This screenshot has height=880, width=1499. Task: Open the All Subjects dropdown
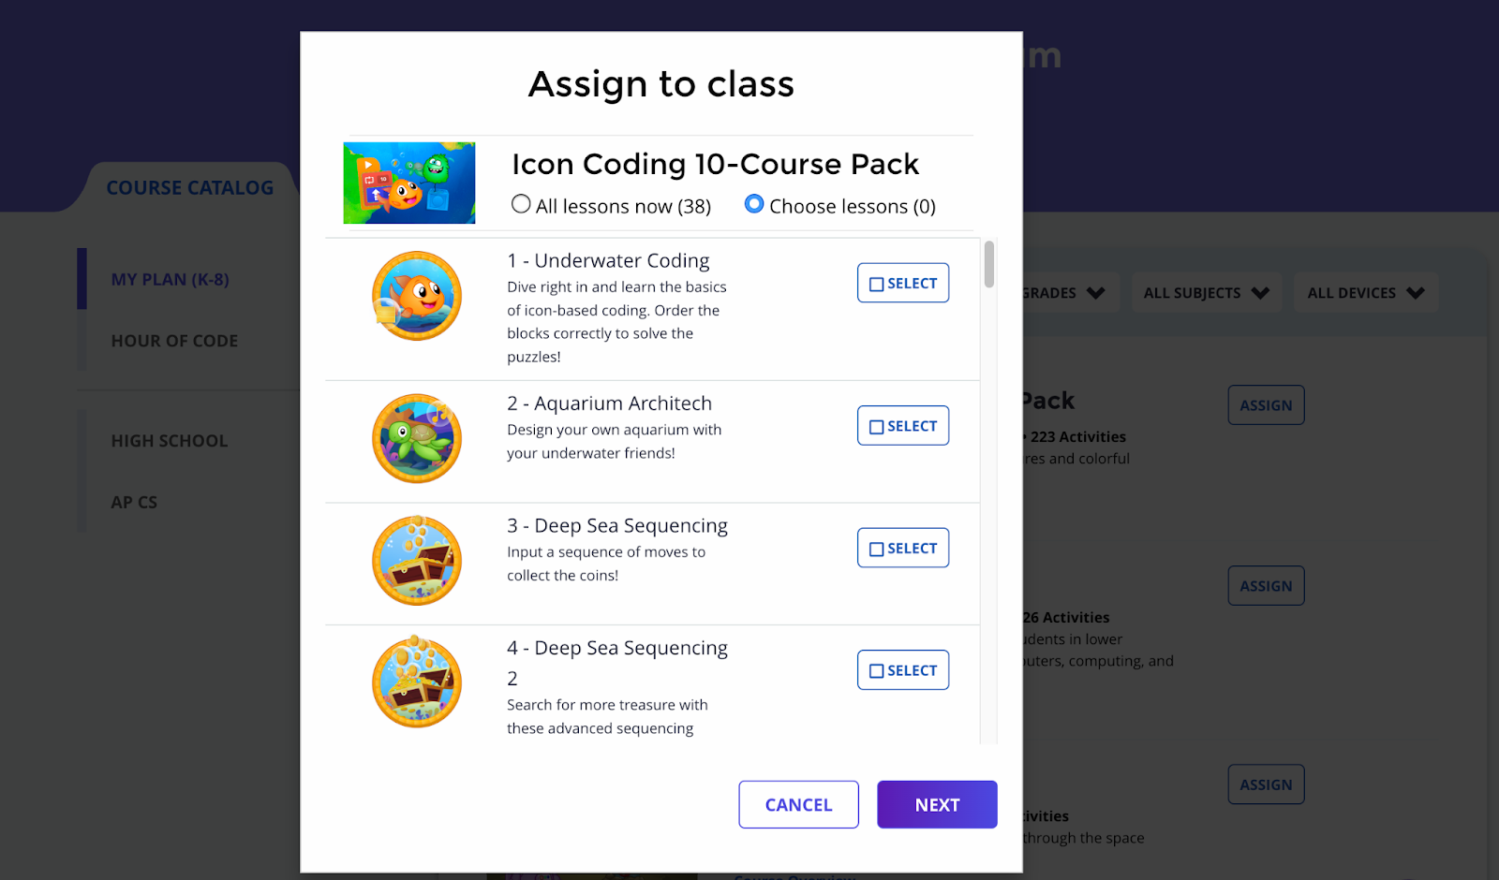pyautogui.click(x=1206, y=293)
